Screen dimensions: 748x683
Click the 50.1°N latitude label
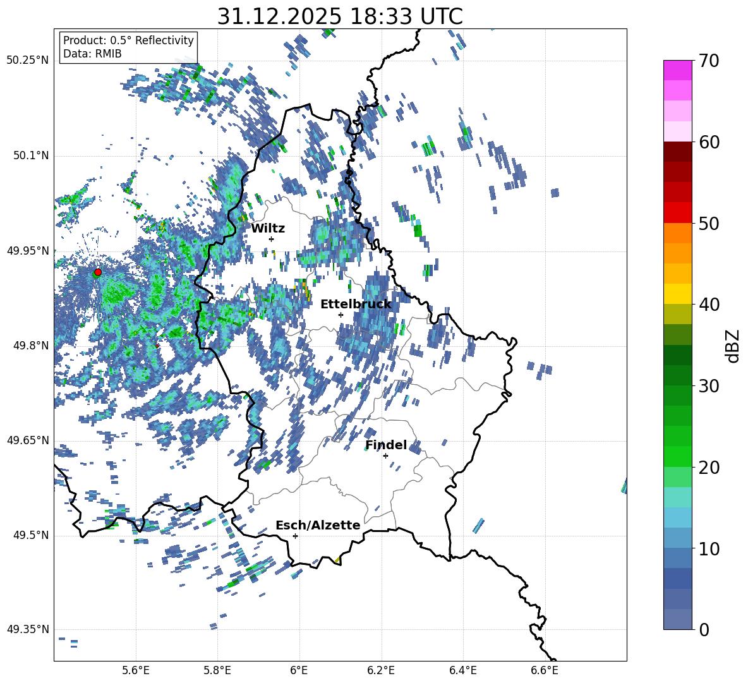click(x=30, y=156)
